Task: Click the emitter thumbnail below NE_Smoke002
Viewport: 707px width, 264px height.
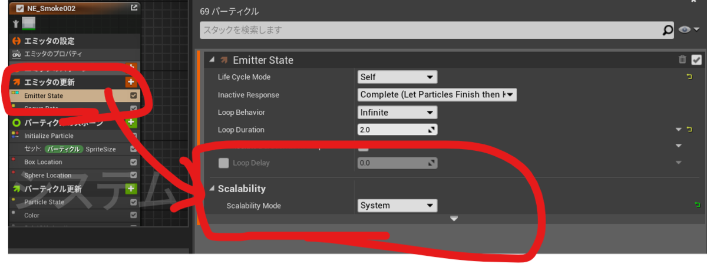Action: 28,24
